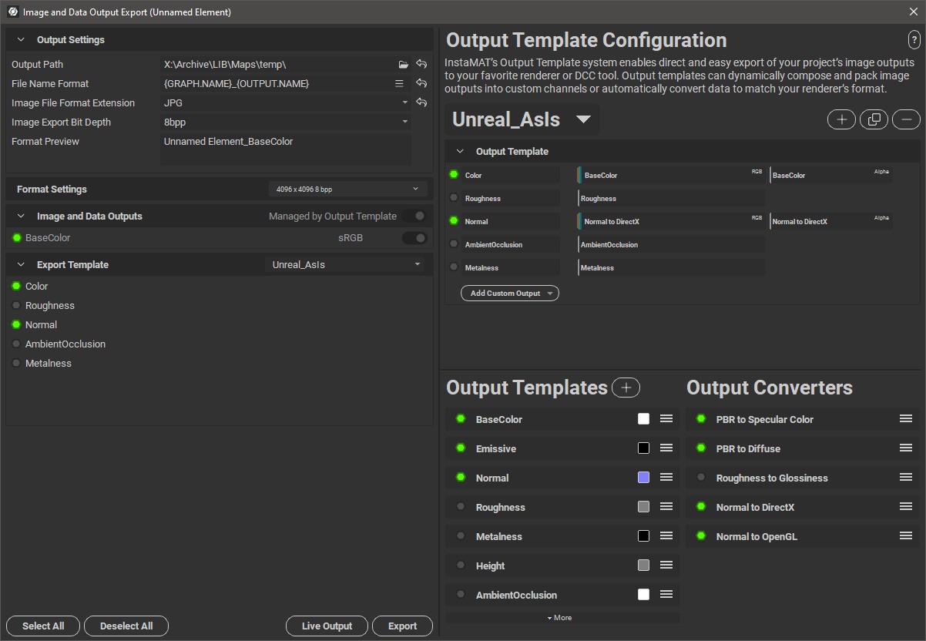The height and width of the screenshot is (641, 926).
Task: Duplicate the Unreal_AsIs output template
Action: 874,119
